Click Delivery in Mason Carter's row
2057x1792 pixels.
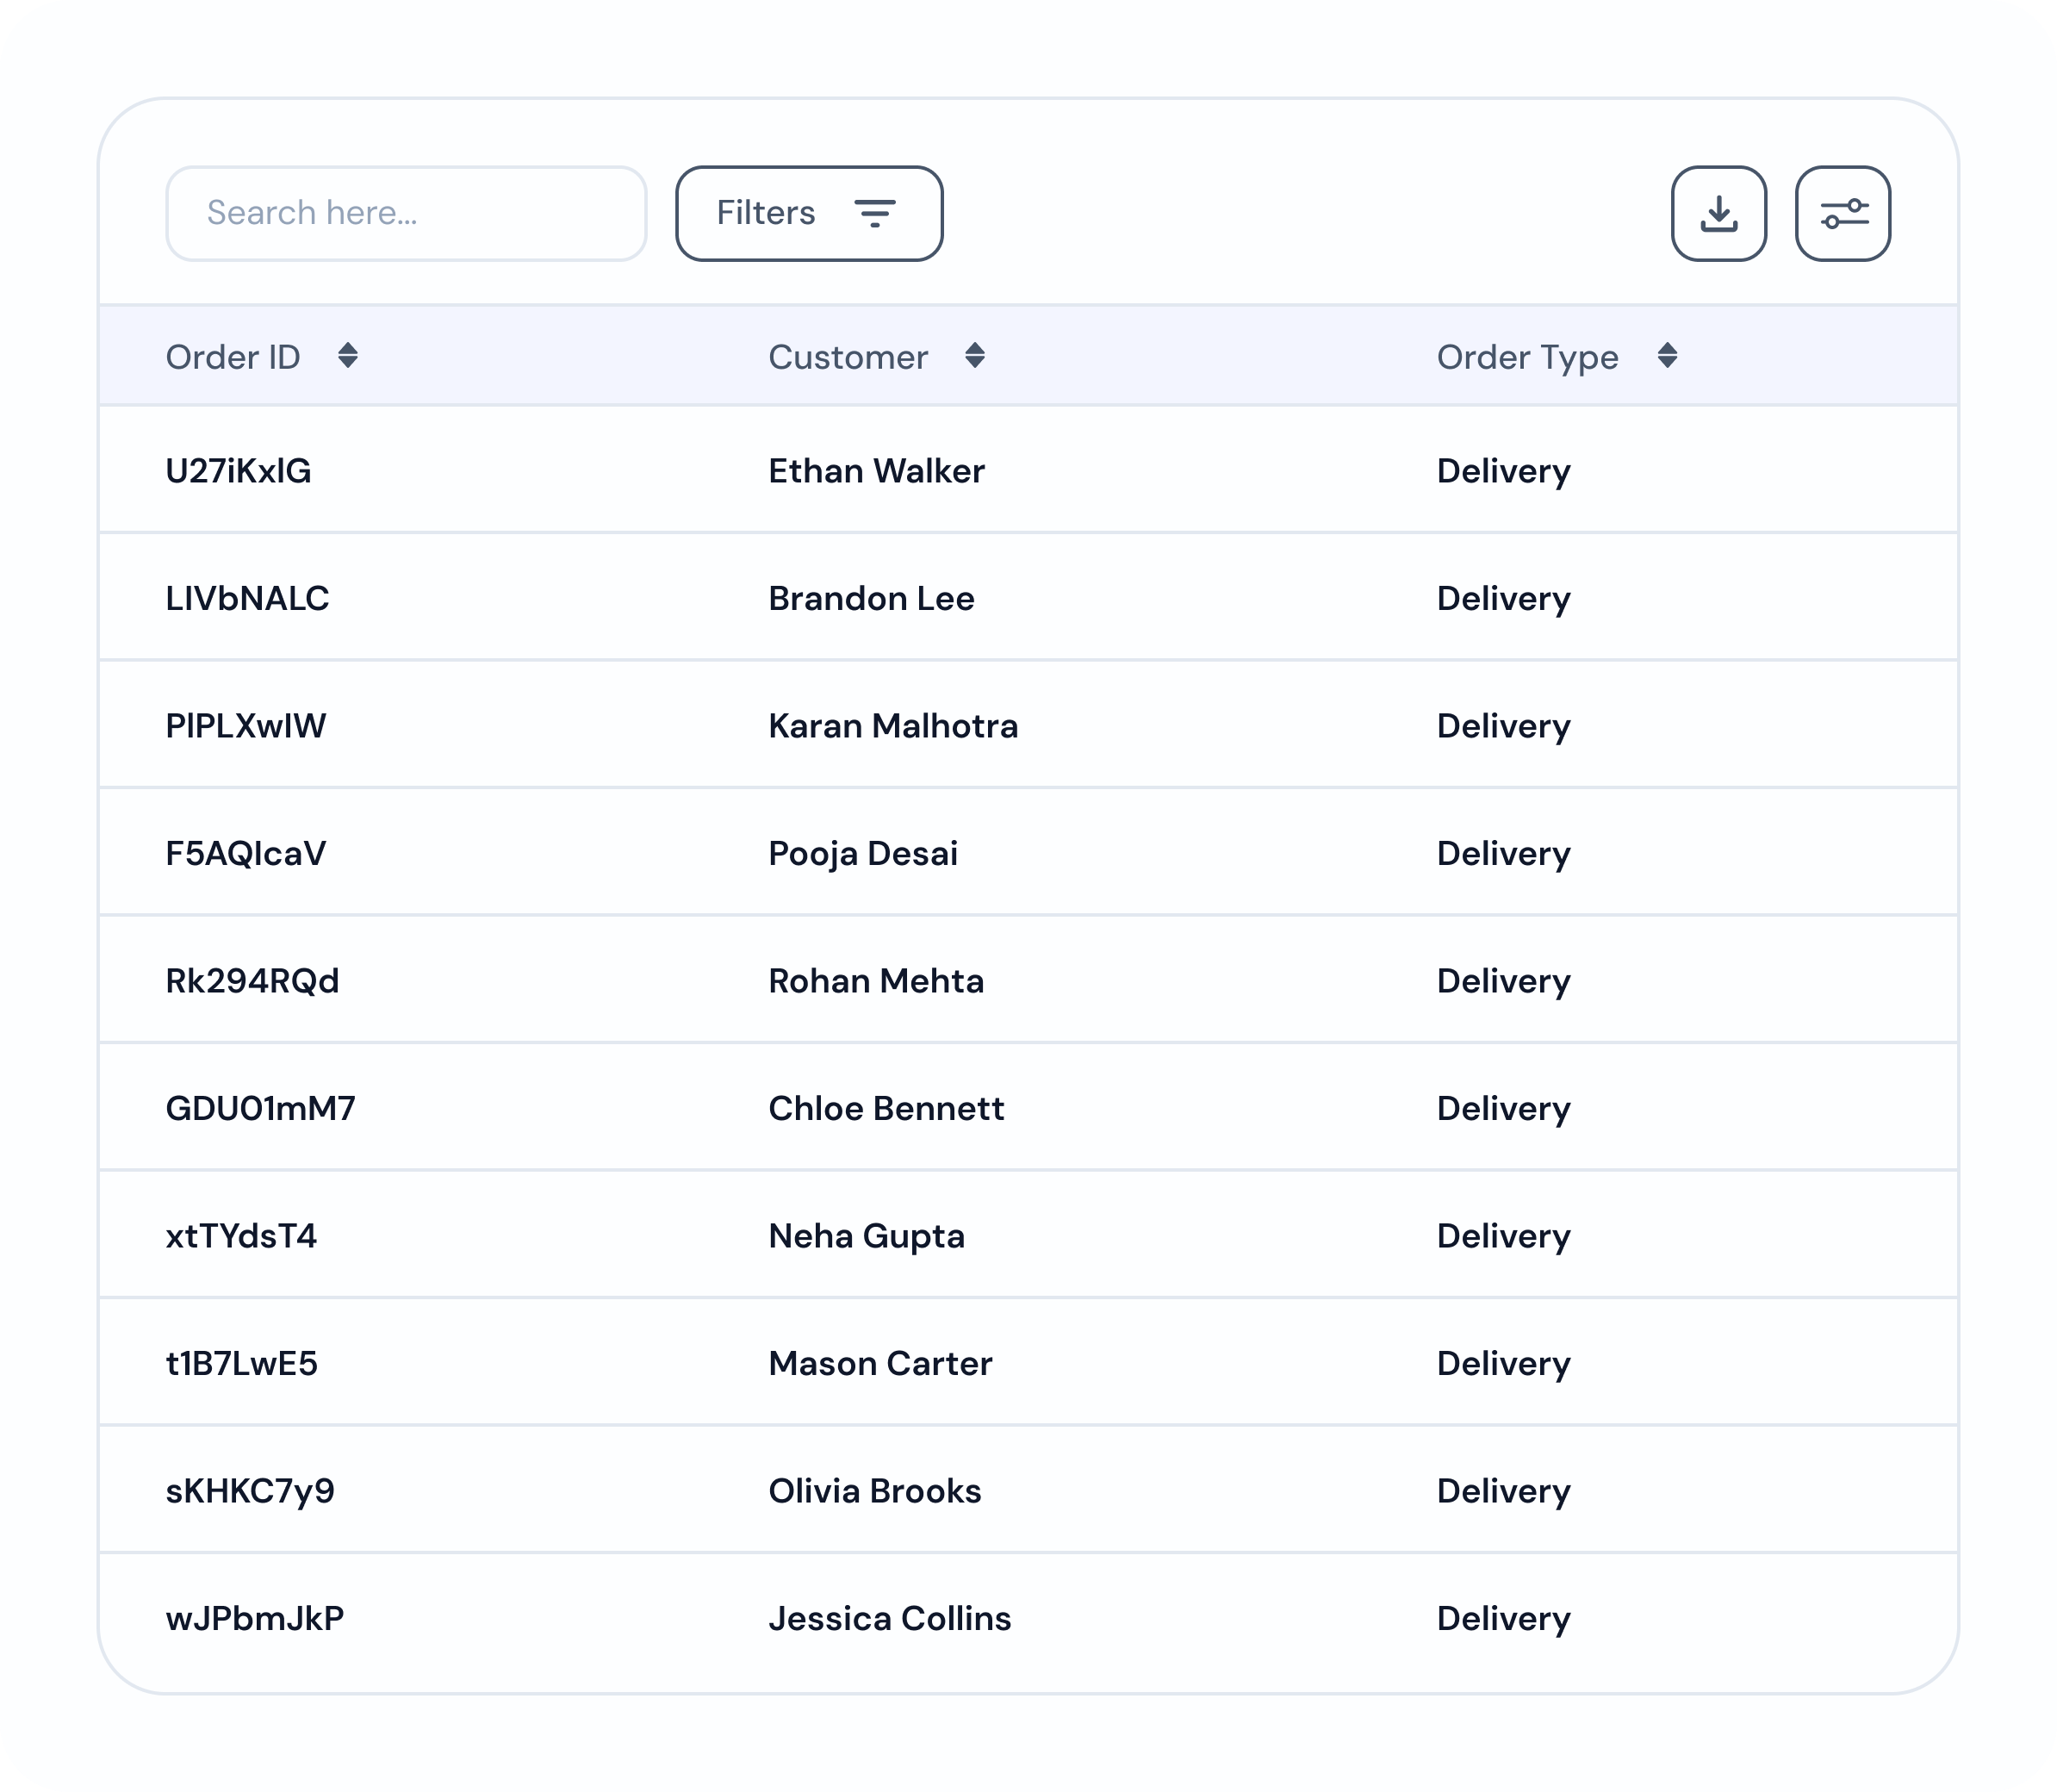pyautogui.click(x=1503, y=1363)
